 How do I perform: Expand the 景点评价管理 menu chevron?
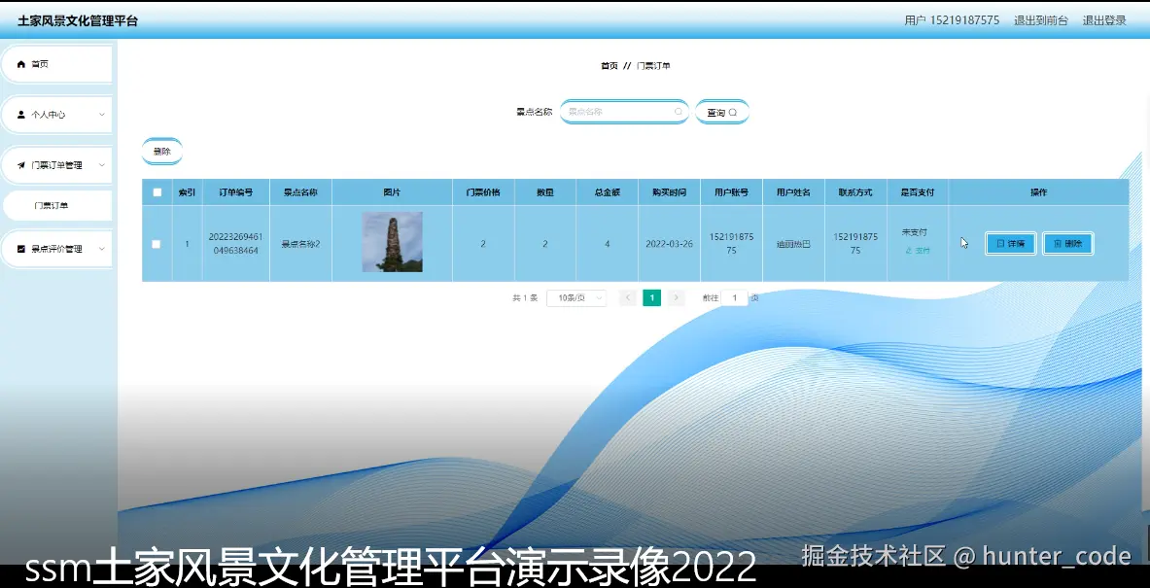tap(102, 249)
